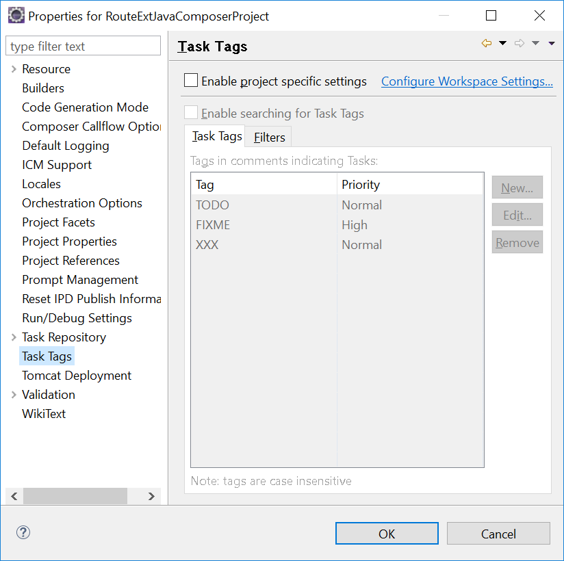Select Validation tree label

pos(49,395)
